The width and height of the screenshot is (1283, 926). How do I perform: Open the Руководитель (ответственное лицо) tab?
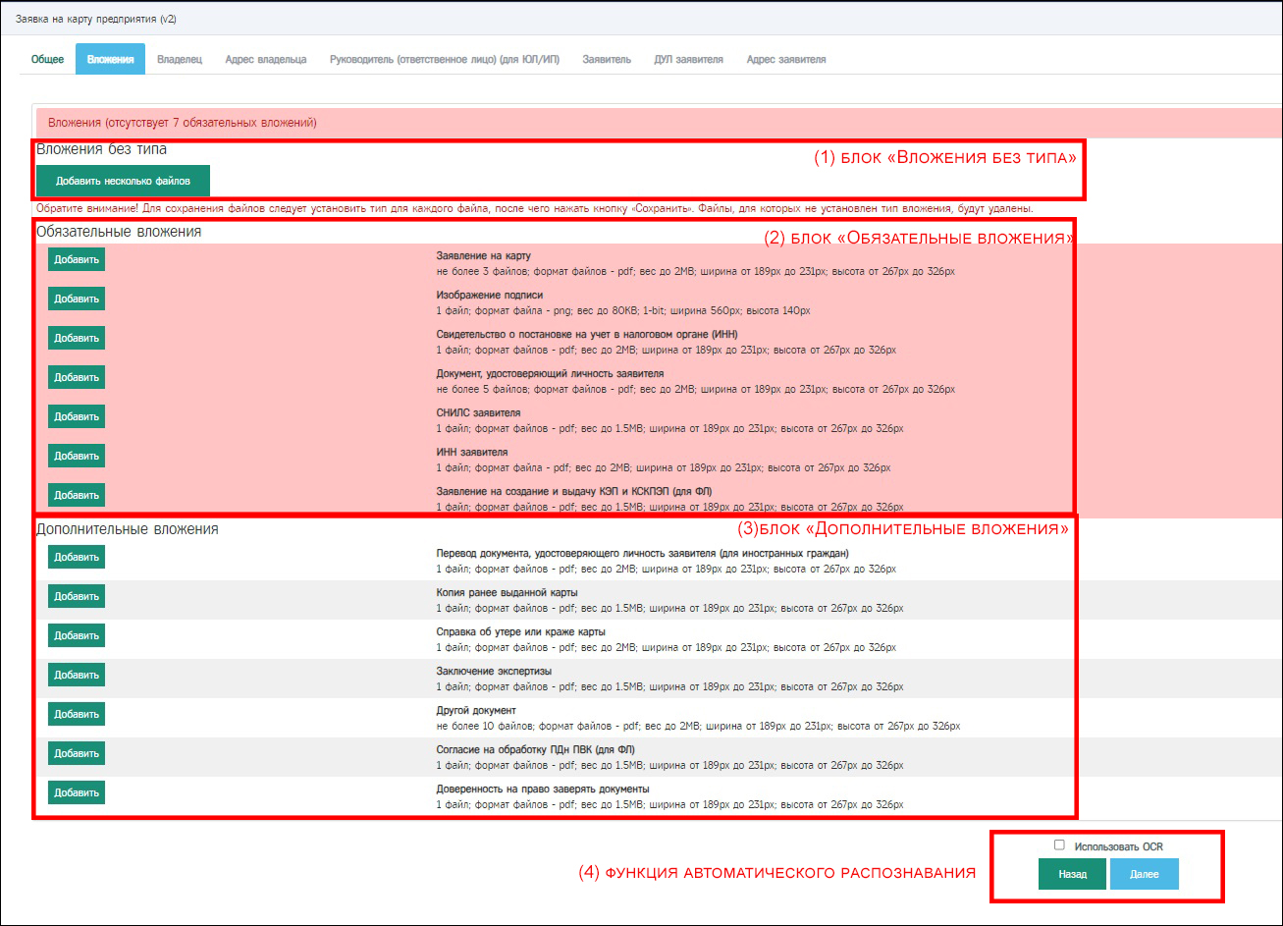pyautogui.click(x=445, y=59)
